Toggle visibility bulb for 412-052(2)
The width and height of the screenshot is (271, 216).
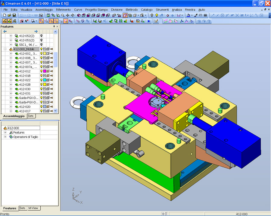point(41,36)
